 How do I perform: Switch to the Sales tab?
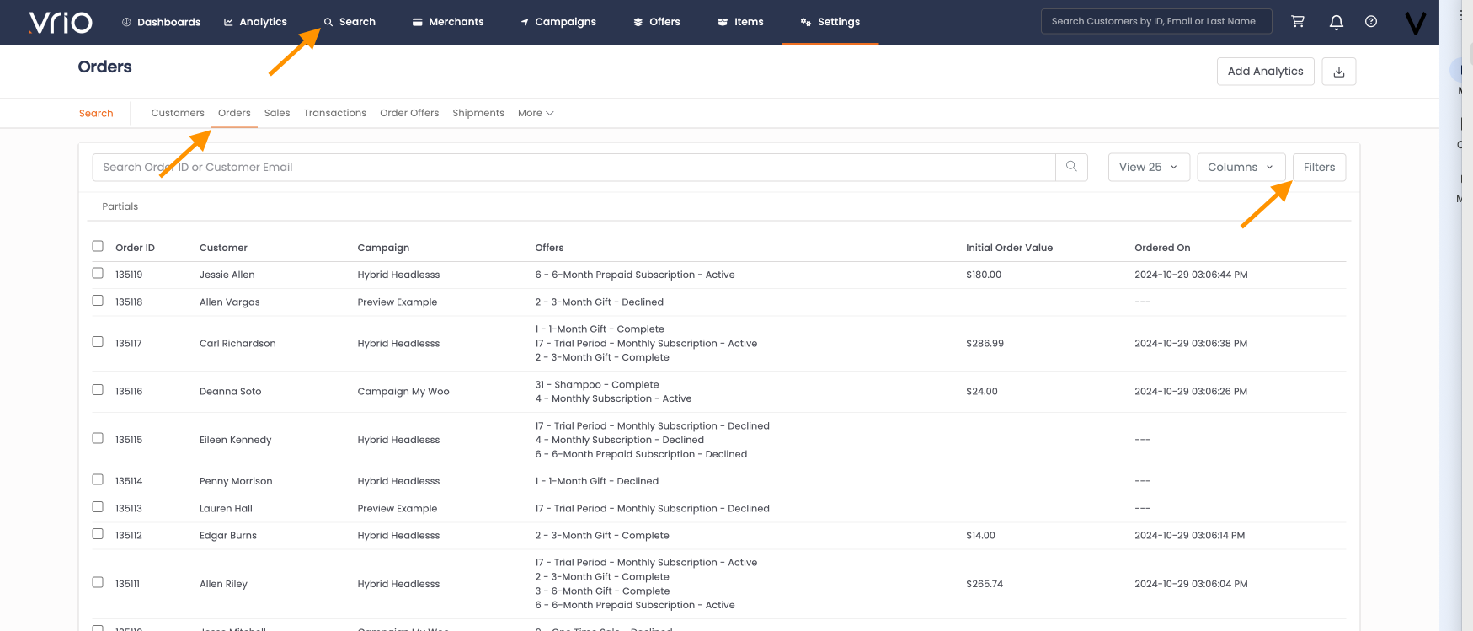[x=277, y=113]
